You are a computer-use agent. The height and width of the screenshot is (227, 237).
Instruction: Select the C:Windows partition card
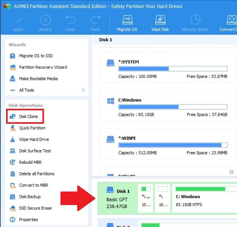(168, 106)
